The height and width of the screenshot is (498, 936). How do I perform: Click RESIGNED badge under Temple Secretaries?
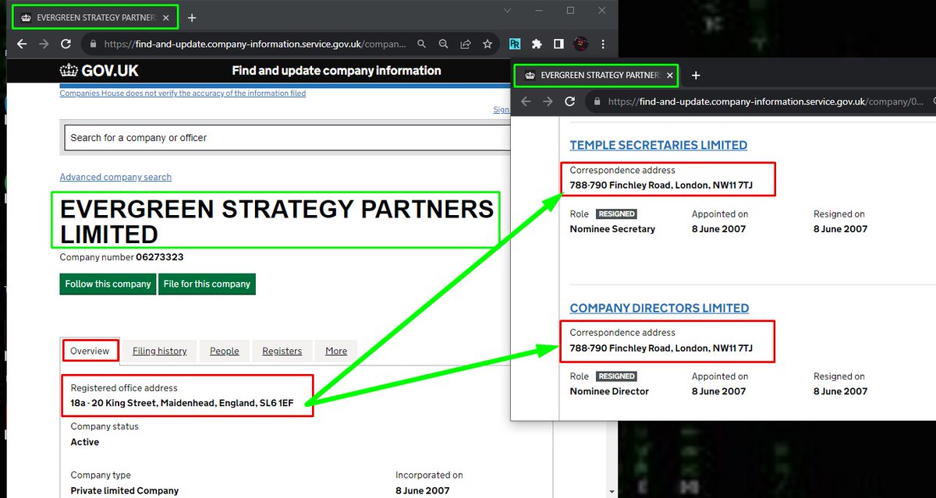(x=617, y=214)
